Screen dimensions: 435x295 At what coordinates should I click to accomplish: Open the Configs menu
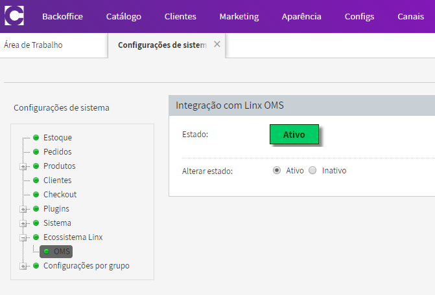click(359, 17)
